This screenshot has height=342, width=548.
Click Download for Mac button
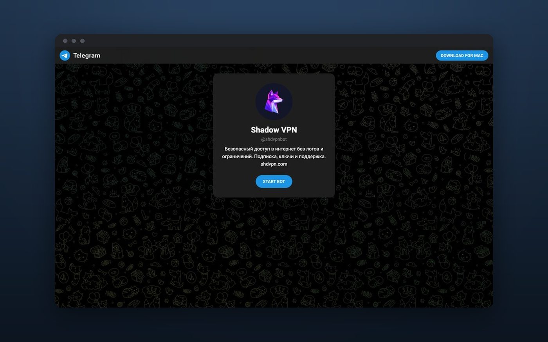pos(462,56)
